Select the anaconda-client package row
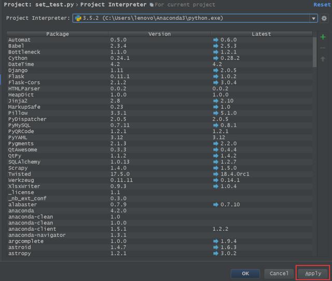This screenshot has height=281, width=332. 160,229
